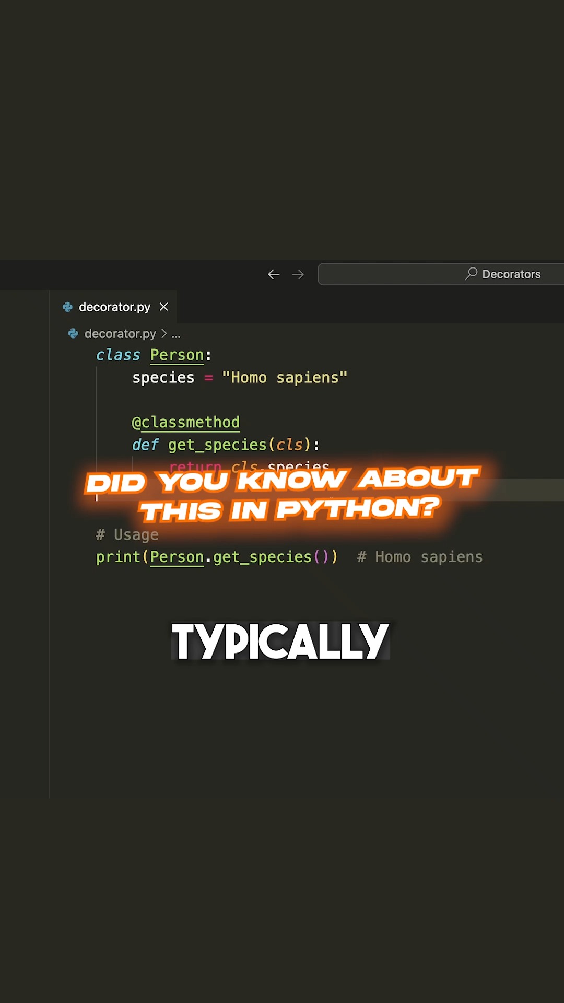Open the Decorators command search bar
The height and width of the screenshot is (1003, 564).
[441, 274]
